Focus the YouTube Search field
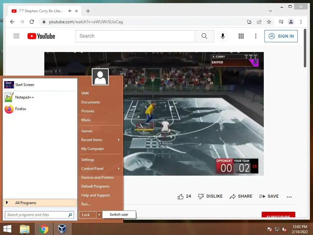Screen dimensions: 313x235 (x=135, y=36)
